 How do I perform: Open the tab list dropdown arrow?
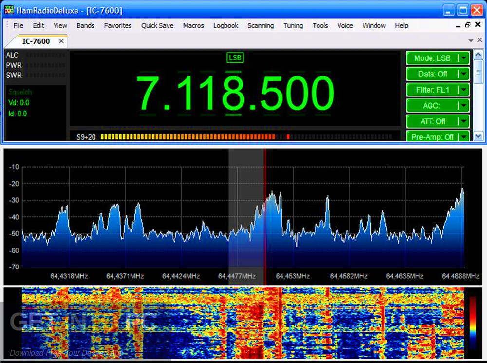(471, 40)
